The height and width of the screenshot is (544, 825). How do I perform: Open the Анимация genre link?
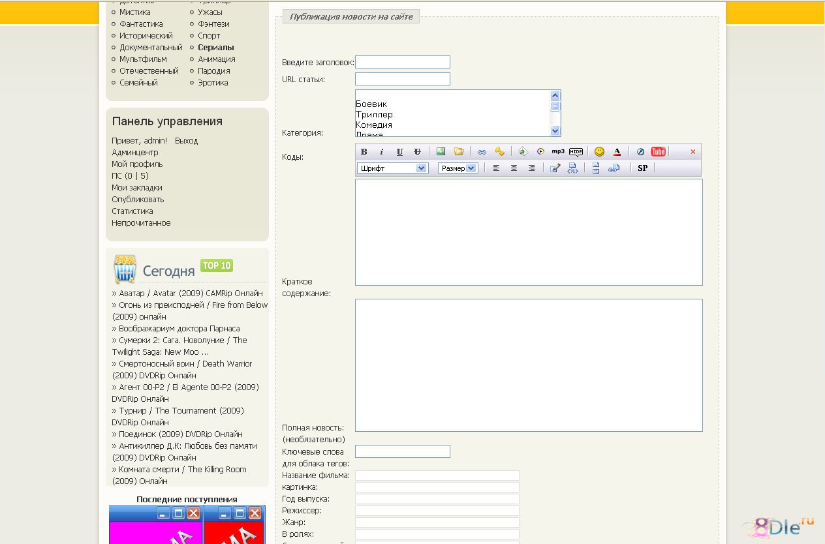click(217, 59)
